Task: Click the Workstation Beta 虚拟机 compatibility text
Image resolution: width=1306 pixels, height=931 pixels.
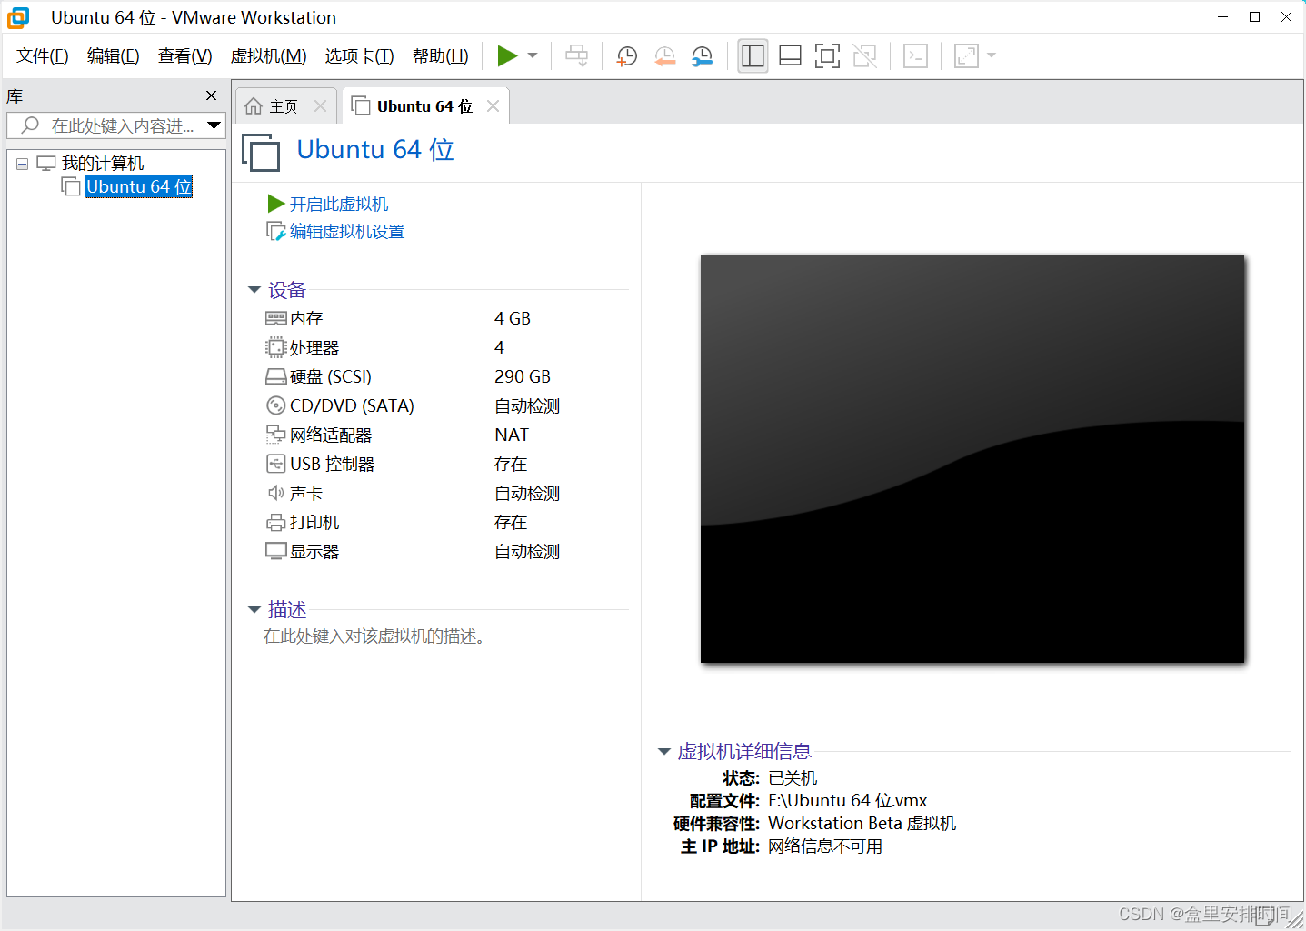Action: click(x=862, y=824)
